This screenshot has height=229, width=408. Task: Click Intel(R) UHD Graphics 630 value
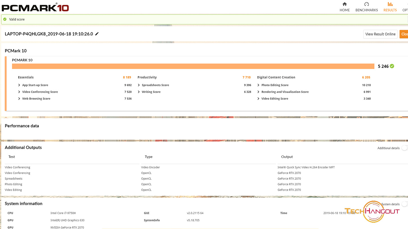(67, 220)
